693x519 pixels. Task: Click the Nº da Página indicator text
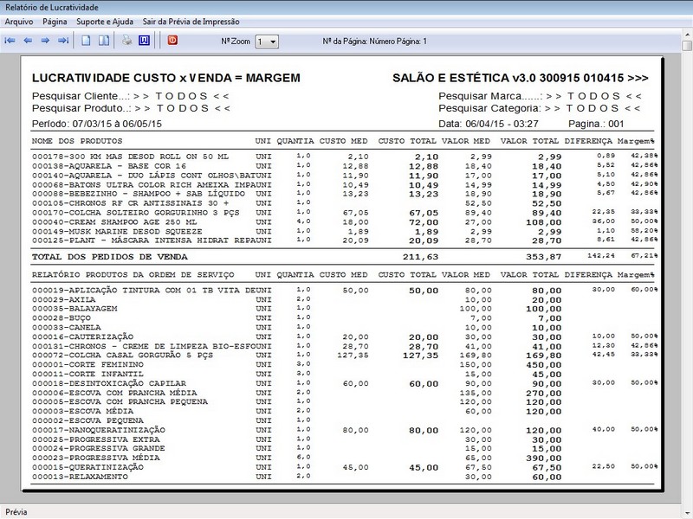pyautogui.click(x=374, y=41)
